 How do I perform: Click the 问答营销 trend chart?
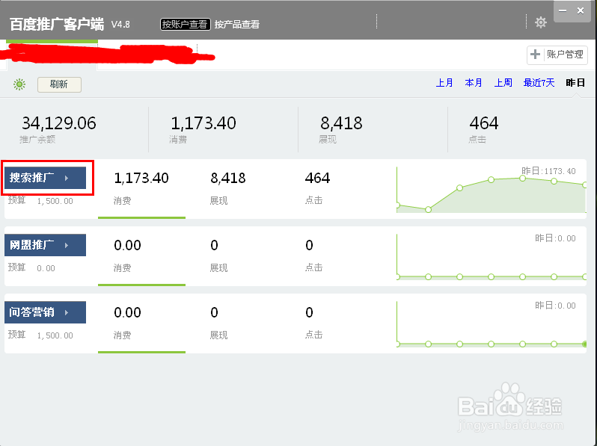(492, 324)
